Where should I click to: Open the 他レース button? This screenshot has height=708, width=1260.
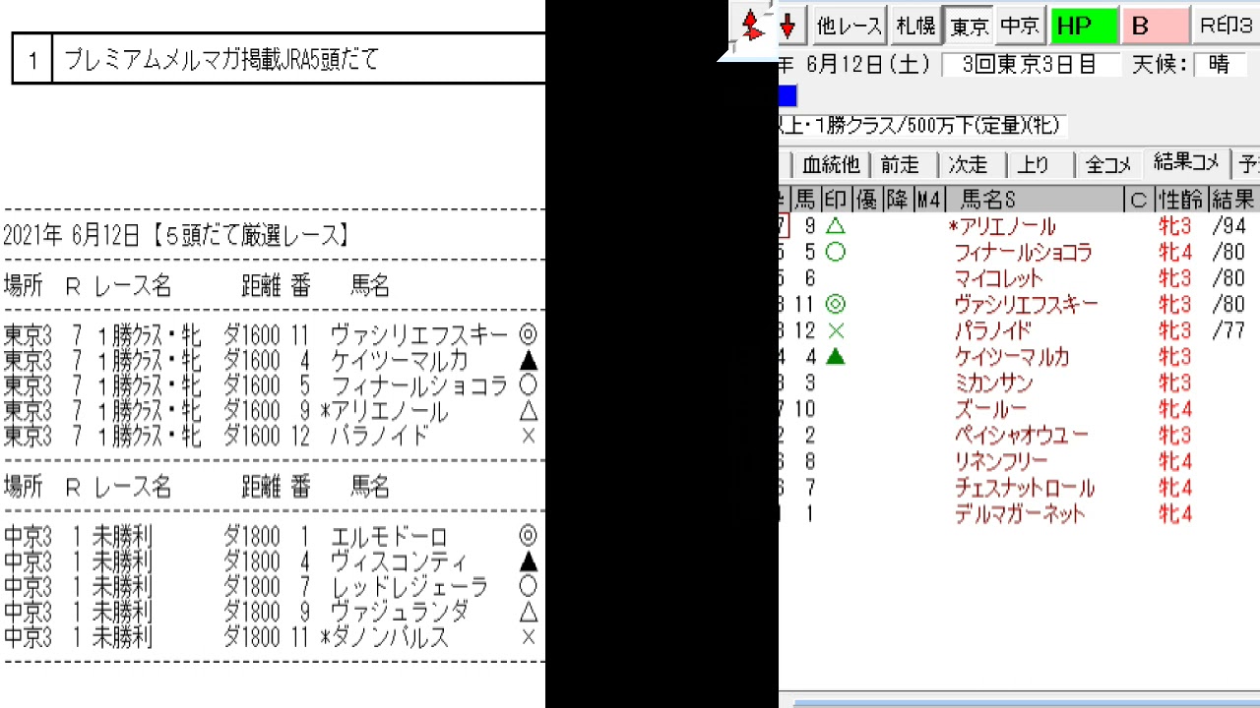pos(850,27)
